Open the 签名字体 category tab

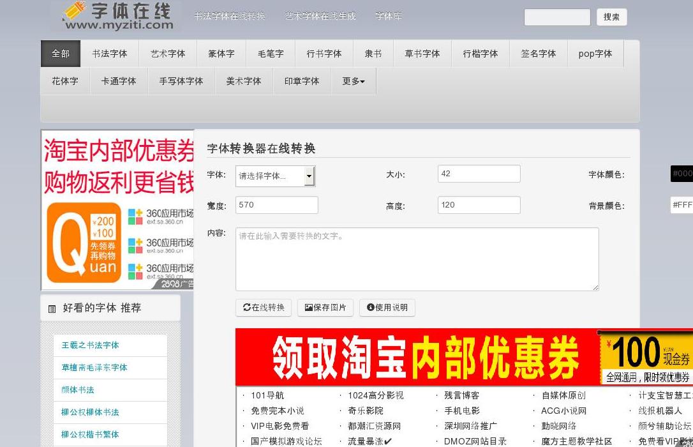pyautogui.click(x=539, y=54)
